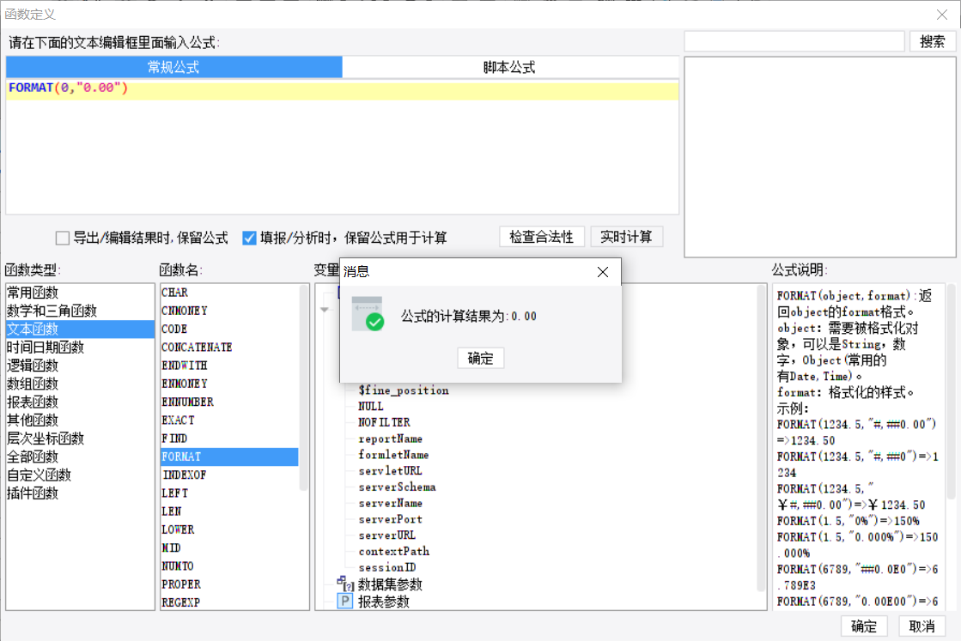Viewport: 961px width, 641px height.
Task: Select NUMTO function
Action: (229, 566)
